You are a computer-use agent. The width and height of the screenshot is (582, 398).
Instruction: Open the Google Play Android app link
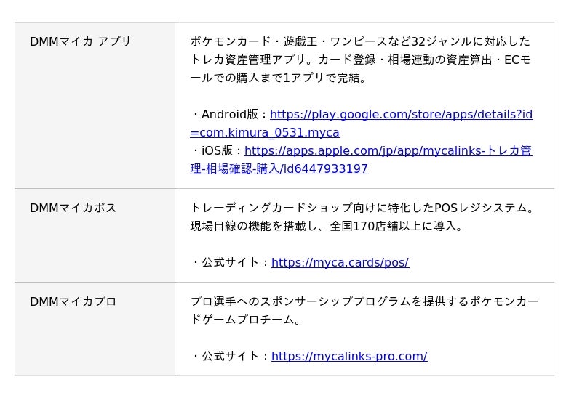click(x=401, y=115)
